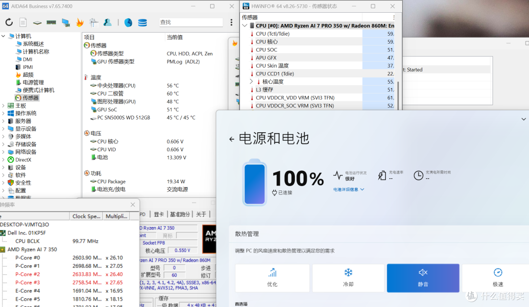Image resolution: width=529 pixels, height=307 pixels.
Task: Select AMD Ryzen AI 7 350 entry
Action: tap(32, 249)
